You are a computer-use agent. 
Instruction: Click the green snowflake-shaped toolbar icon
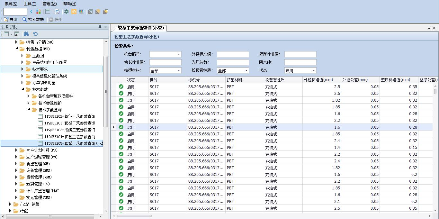click(66, 12)
